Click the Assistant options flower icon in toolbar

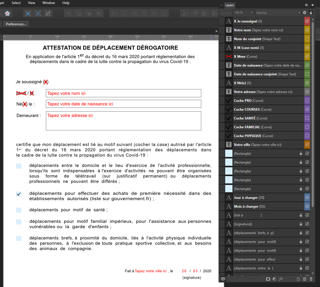[x=7, y=14]
